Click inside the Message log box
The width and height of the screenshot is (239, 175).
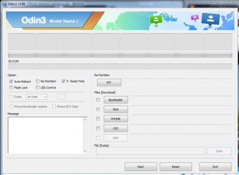(45, 135)
